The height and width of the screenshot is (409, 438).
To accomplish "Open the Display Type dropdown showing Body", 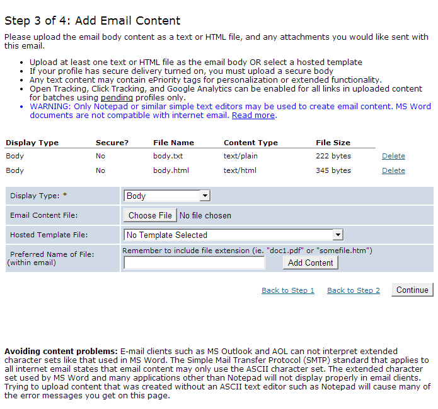I will tap(167, 196).
